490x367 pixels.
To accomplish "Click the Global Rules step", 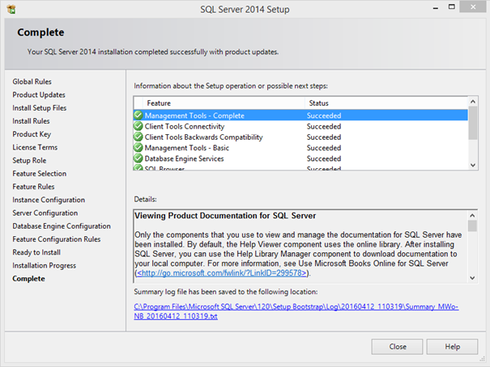I will [x=32, y=82].
